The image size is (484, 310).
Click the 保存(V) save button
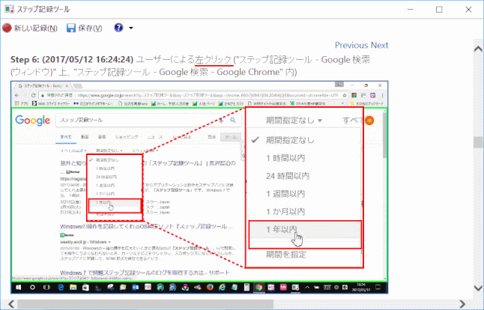coord(84,28)
